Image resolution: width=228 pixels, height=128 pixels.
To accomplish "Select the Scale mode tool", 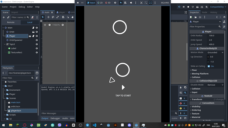I will click(x=57, y=17).
